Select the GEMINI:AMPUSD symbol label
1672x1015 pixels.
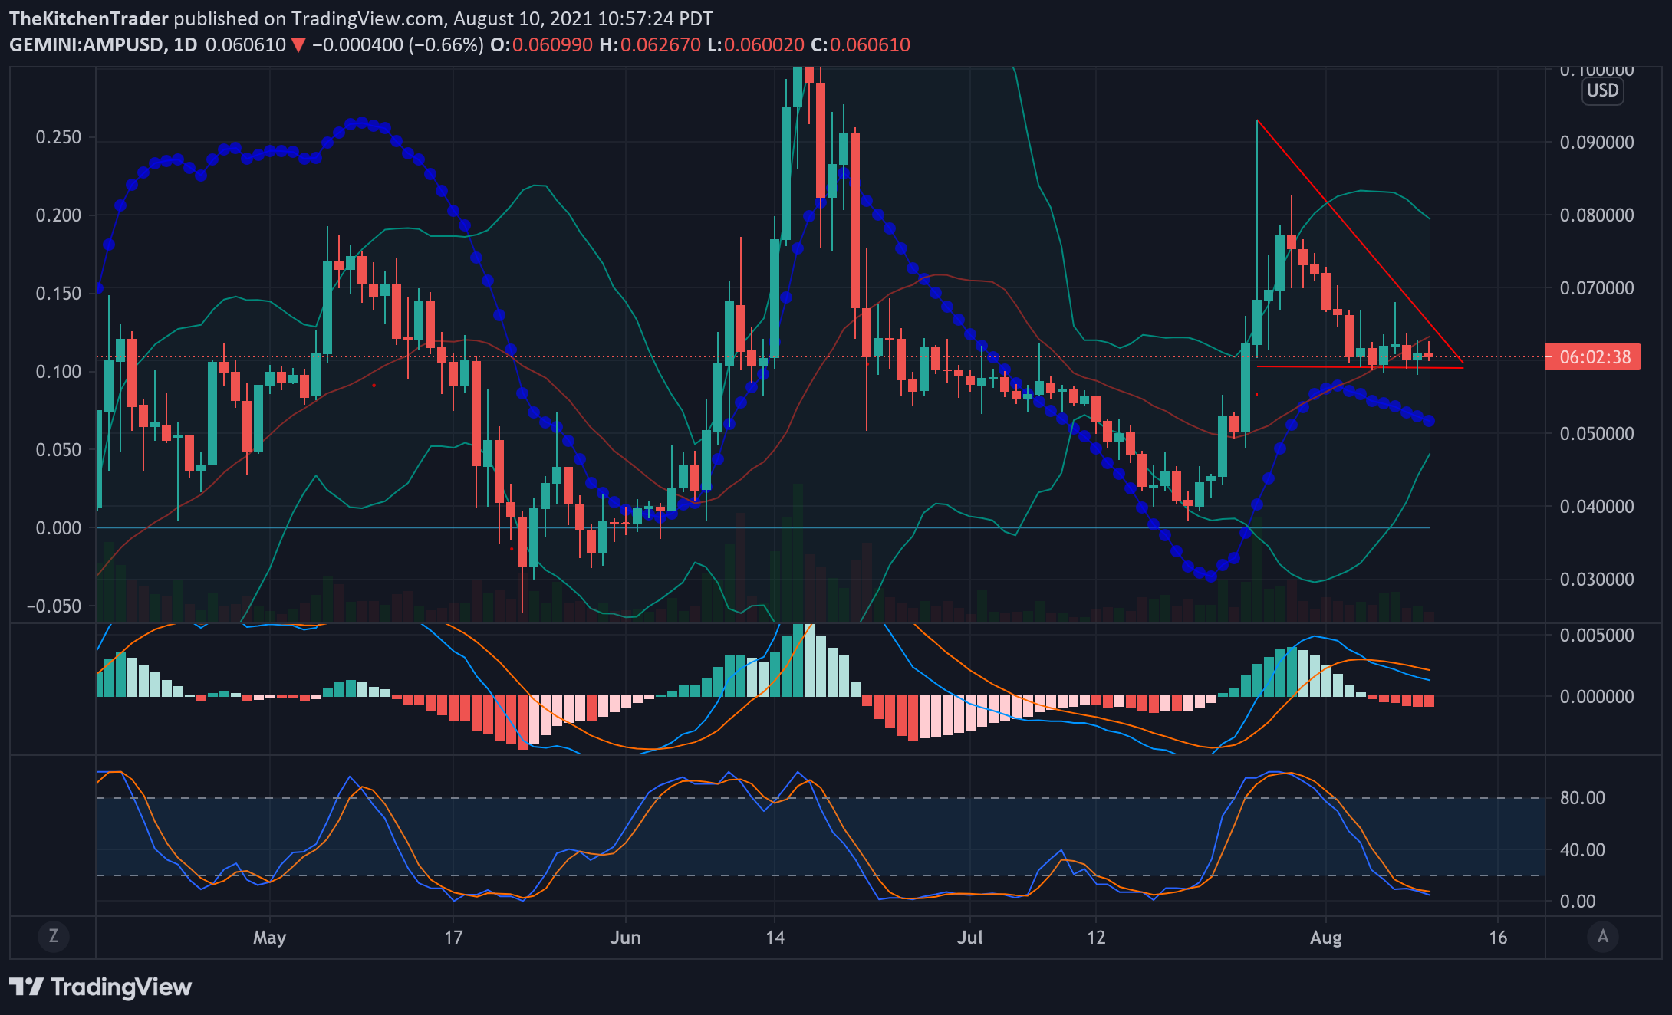[87, 44]
